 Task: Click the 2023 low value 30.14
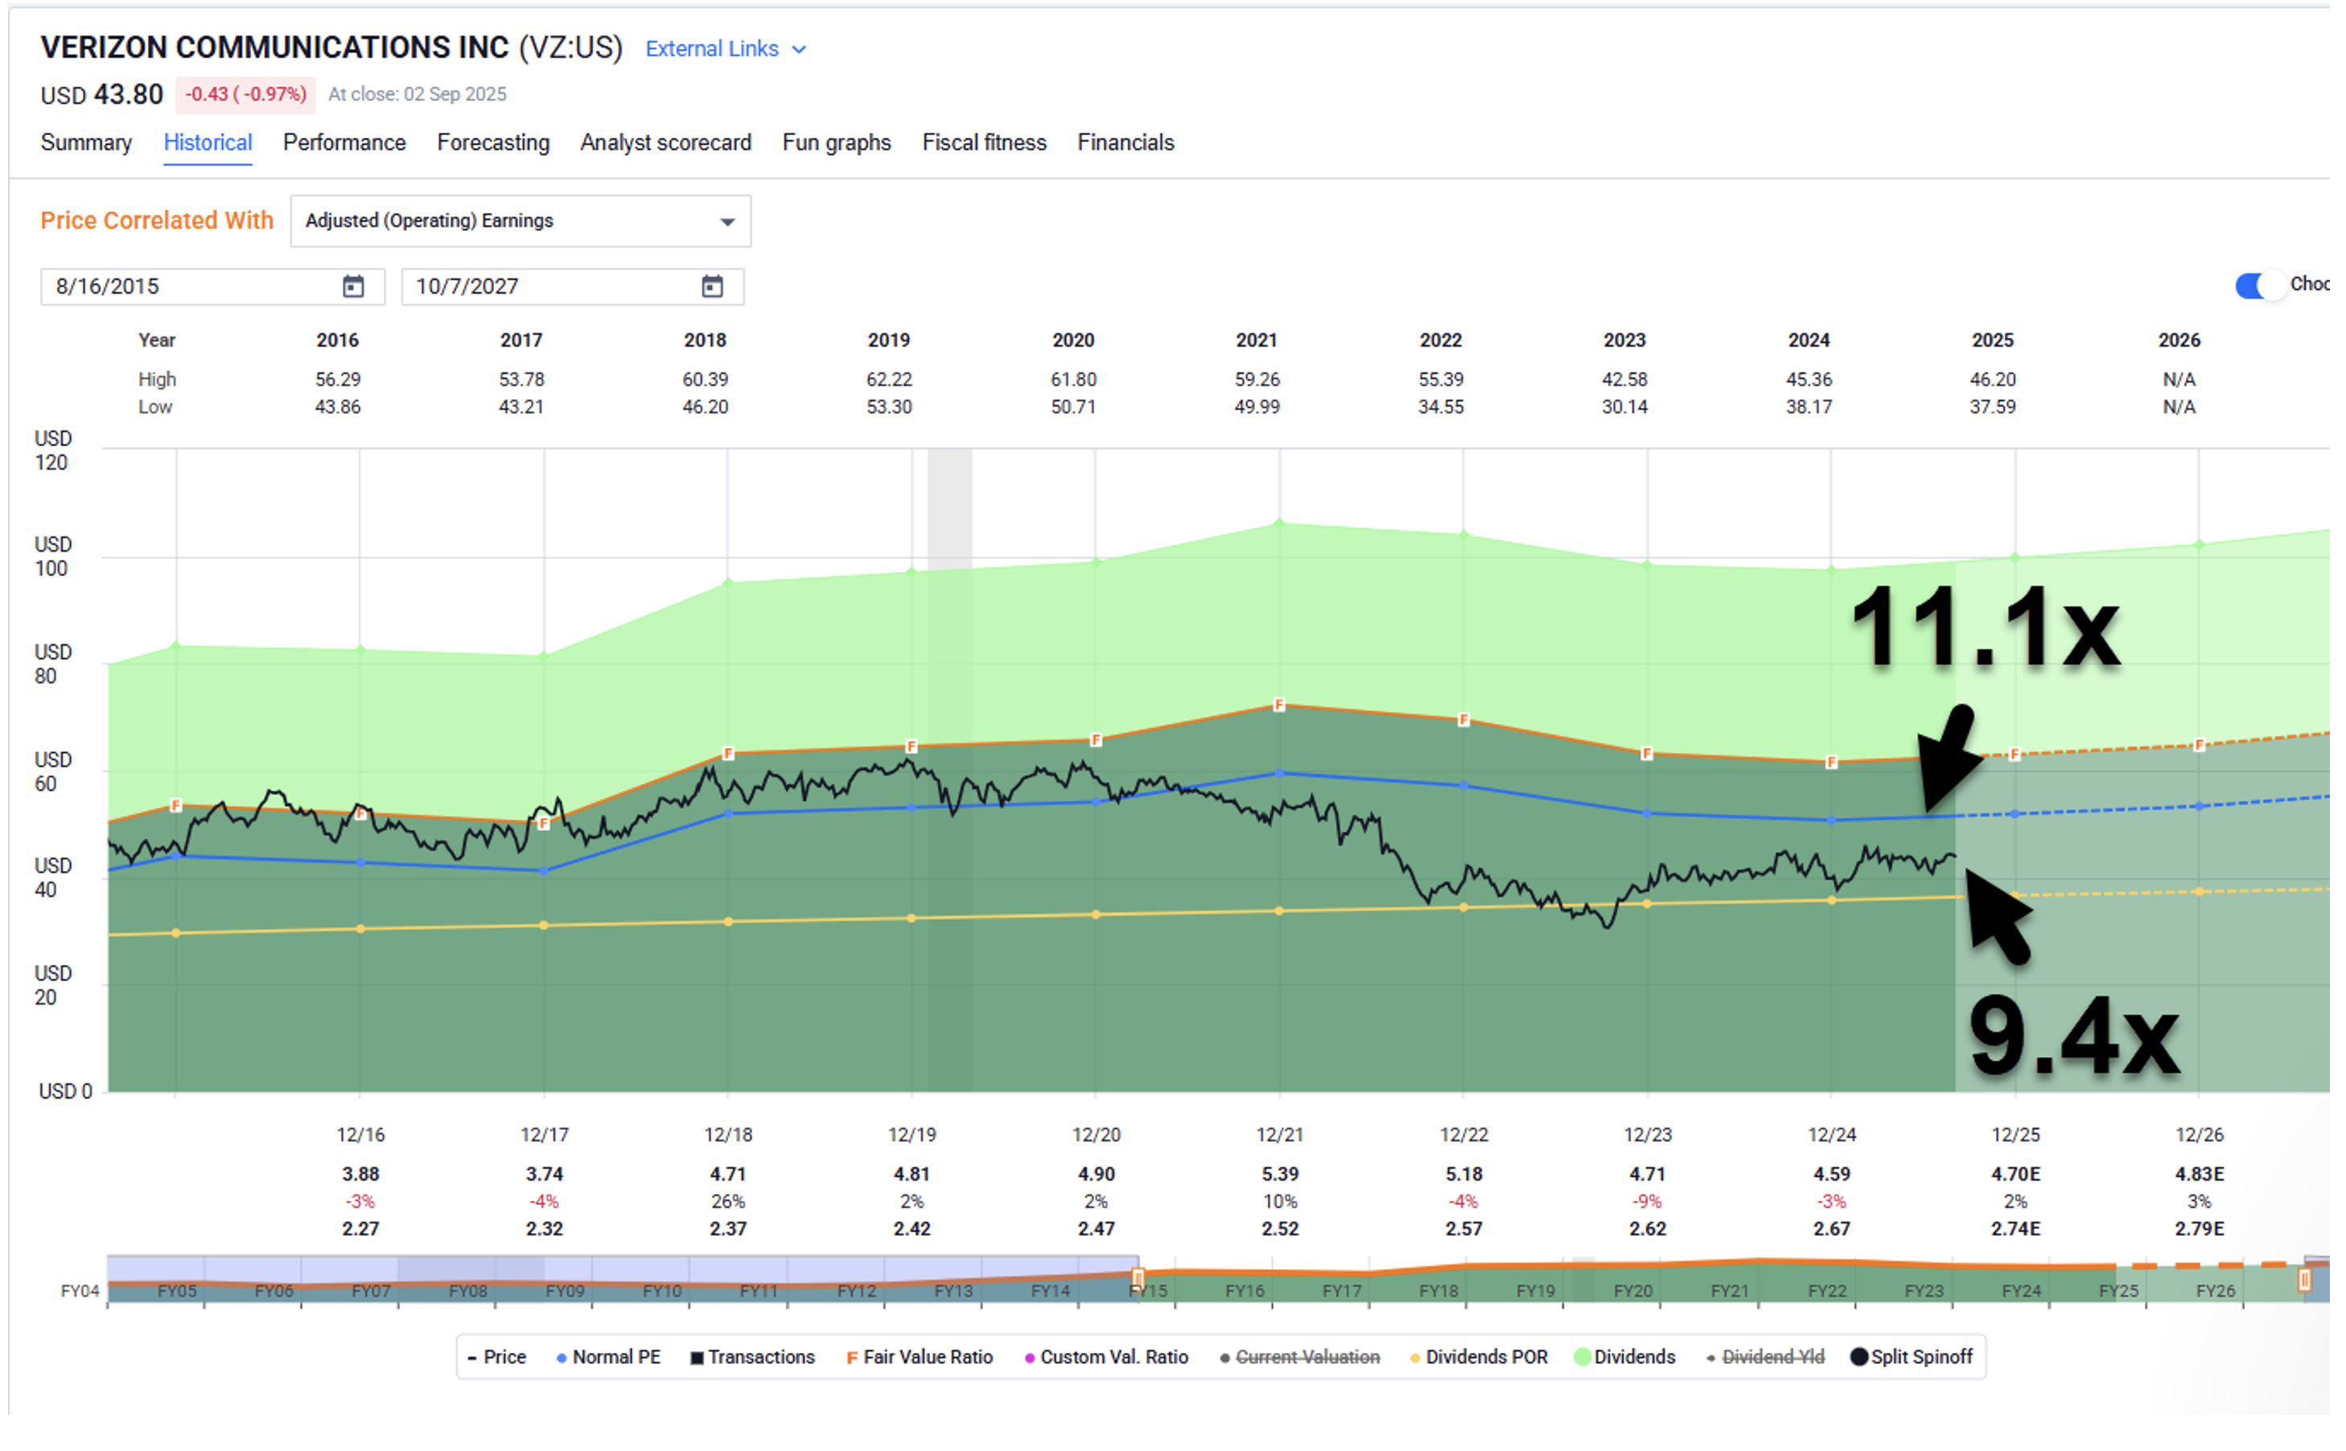(1624, 407)
